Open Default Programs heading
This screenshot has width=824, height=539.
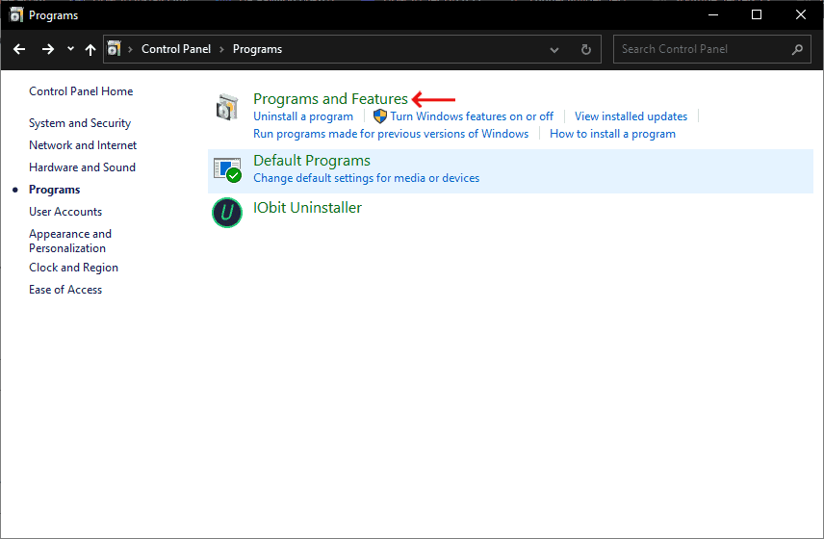pos(312,160)
